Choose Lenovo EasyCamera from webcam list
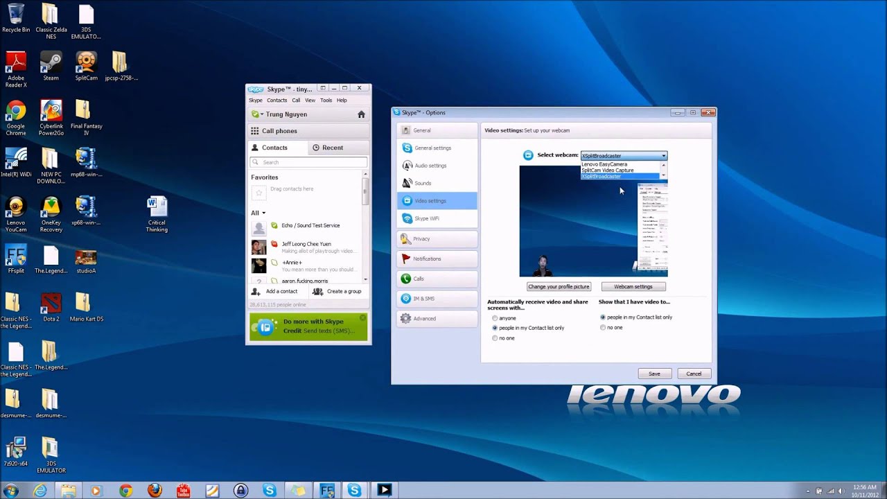 [620, 164]
